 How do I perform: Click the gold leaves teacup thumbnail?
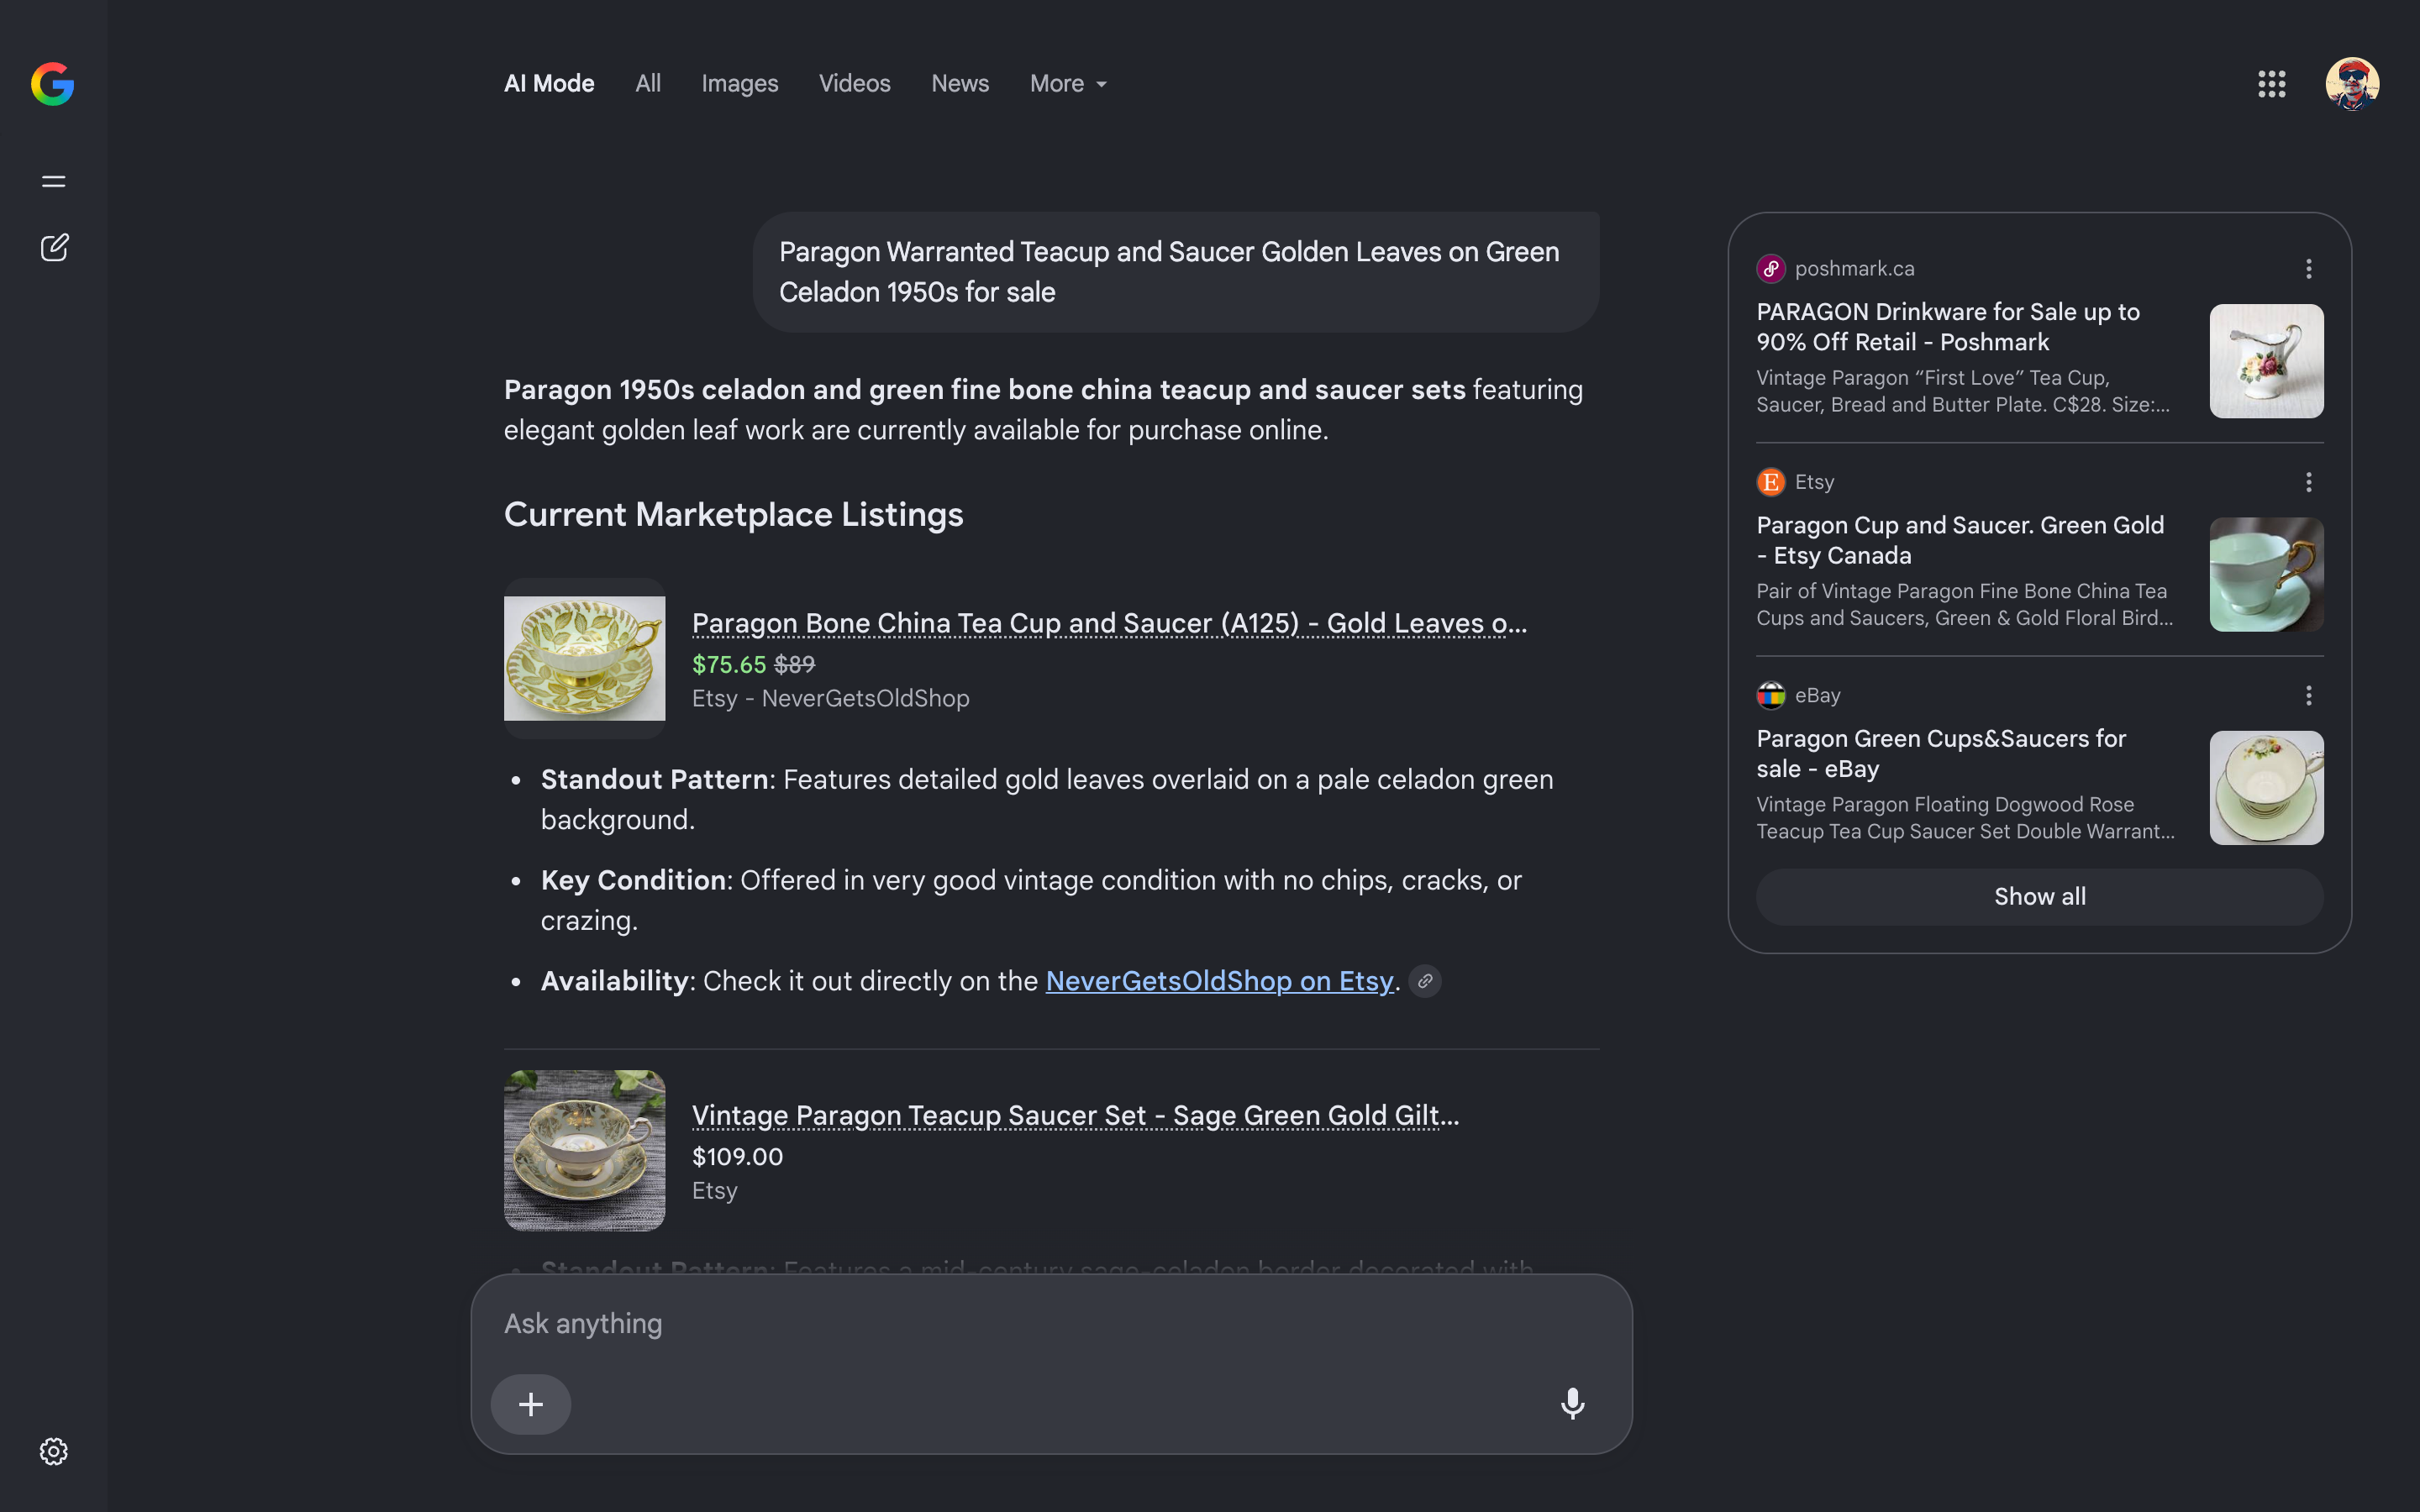tap(584, 658)
